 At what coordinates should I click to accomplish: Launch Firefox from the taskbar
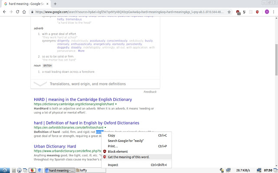coord(32,170)
